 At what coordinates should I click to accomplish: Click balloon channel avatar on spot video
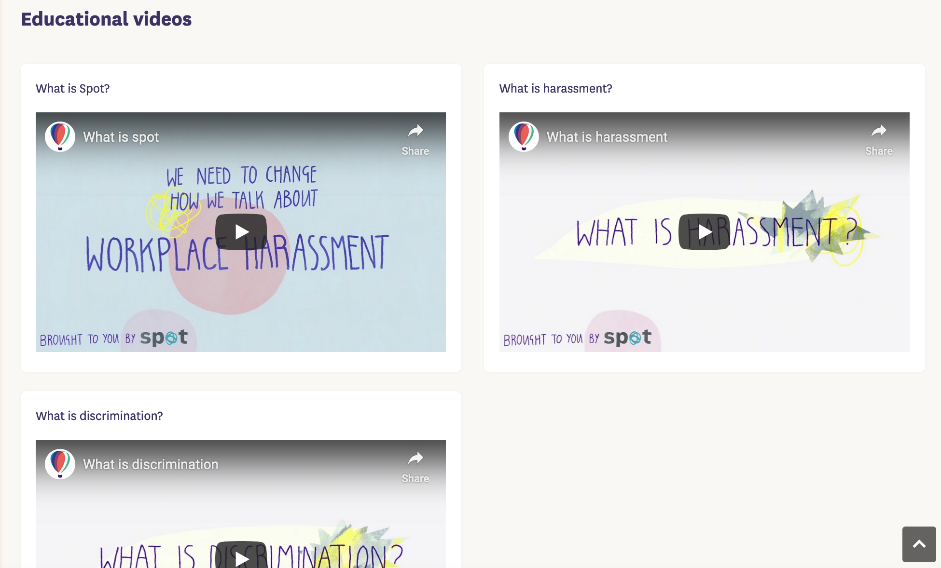60,136
